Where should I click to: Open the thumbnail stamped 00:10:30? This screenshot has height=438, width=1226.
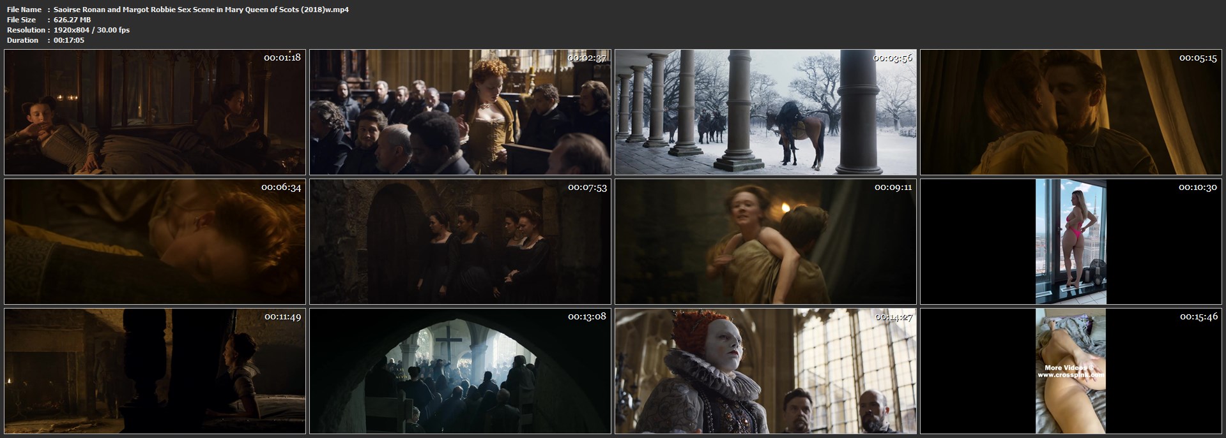1071,242
